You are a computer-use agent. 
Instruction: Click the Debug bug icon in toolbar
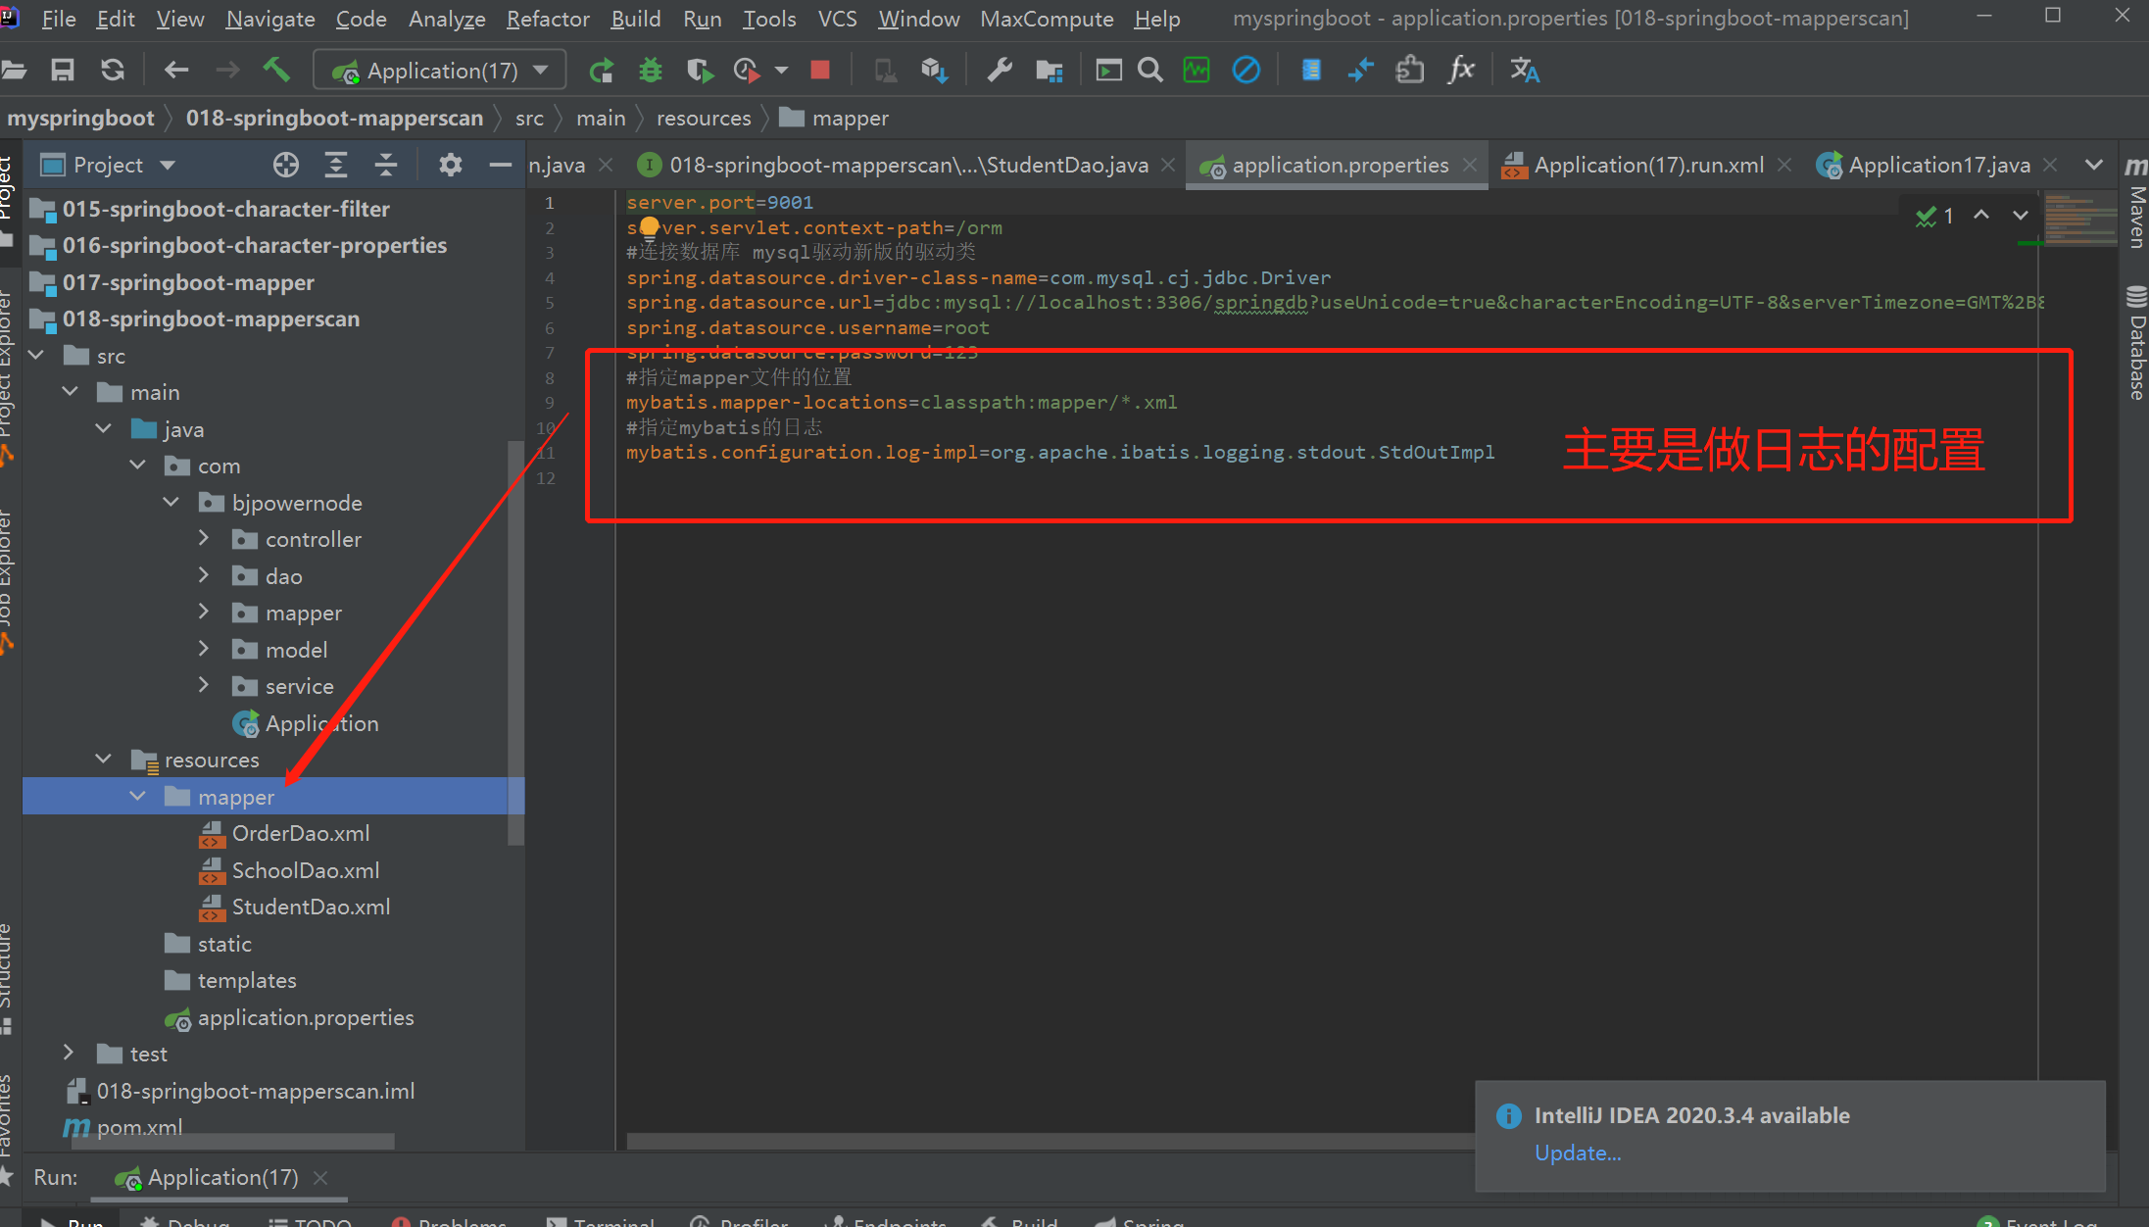pos(650,71)
